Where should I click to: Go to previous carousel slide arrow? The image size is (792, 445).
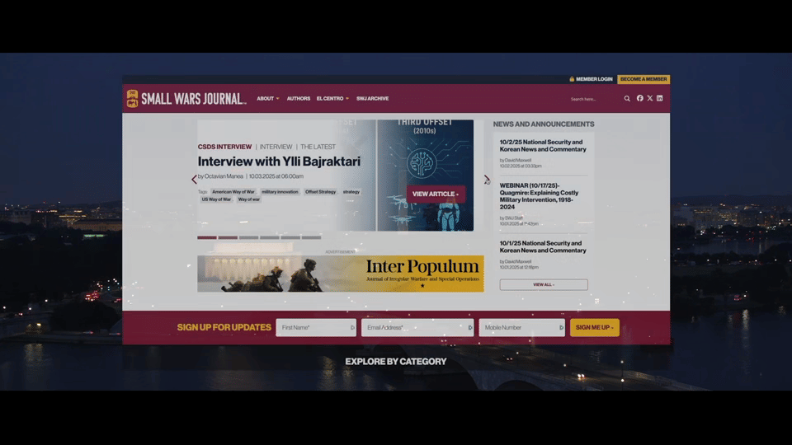pyautogui.click(x=194, y=179)
